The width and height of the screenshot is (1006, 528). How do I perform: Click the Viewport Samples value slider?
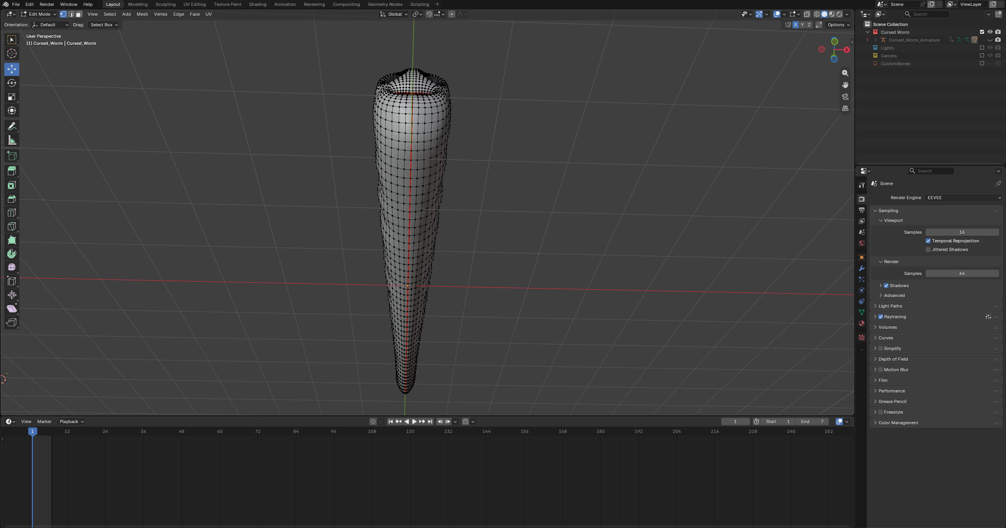962,232
